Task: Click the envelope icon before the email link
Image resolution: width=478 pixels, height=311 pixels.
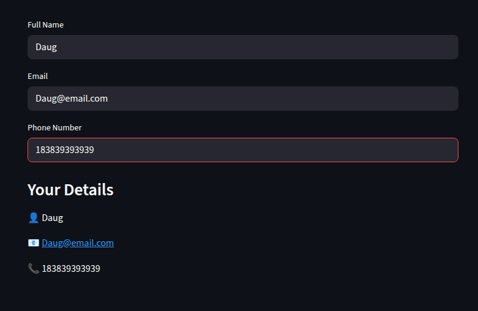Action: 34,242
